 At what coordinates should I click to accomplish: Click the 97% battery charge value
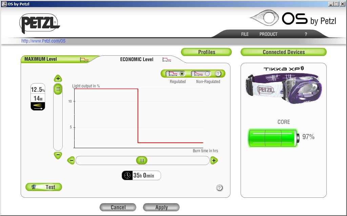point(308,137)
